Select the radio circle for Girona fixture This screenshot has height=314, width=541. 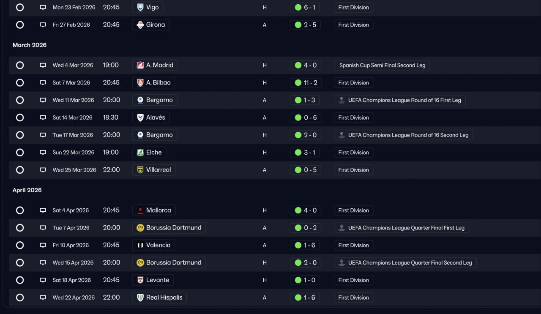(20, 25)
